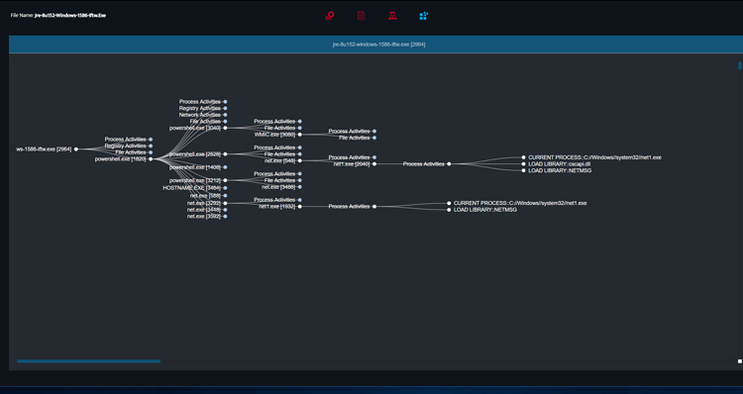Expand Process Activities under WMIC.exe [3080]
This screenshot has height=394, width=743.
pos(374,132)
